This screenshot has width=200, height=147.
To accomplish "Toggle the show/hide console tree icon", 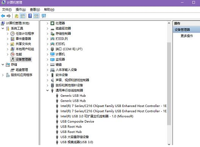I will coord(23,16).
